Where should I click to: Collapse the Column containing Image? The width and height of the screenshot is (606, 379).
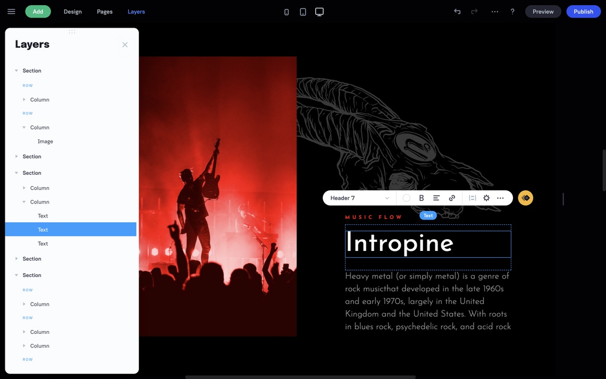[24, 128]
